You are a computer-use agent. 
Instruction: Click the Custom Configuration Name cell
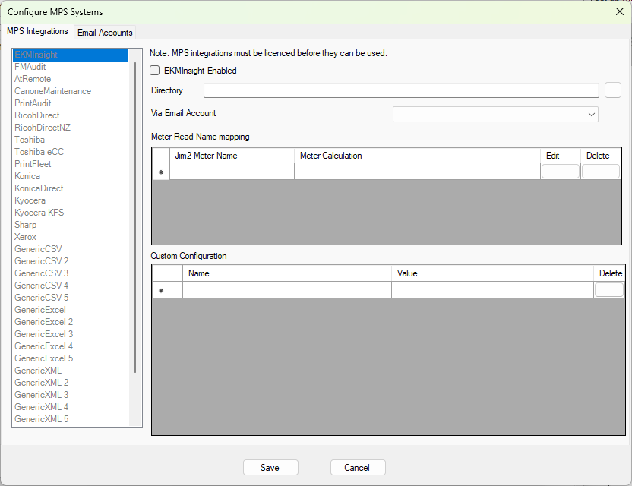286,290
